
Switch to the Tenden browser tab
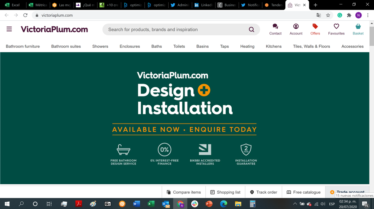point(274,5)
